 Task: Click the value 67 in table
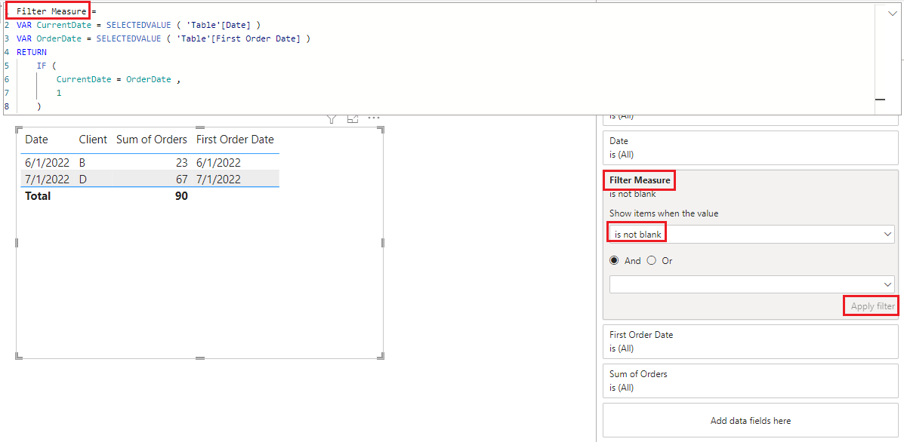(x=182, y=179)
